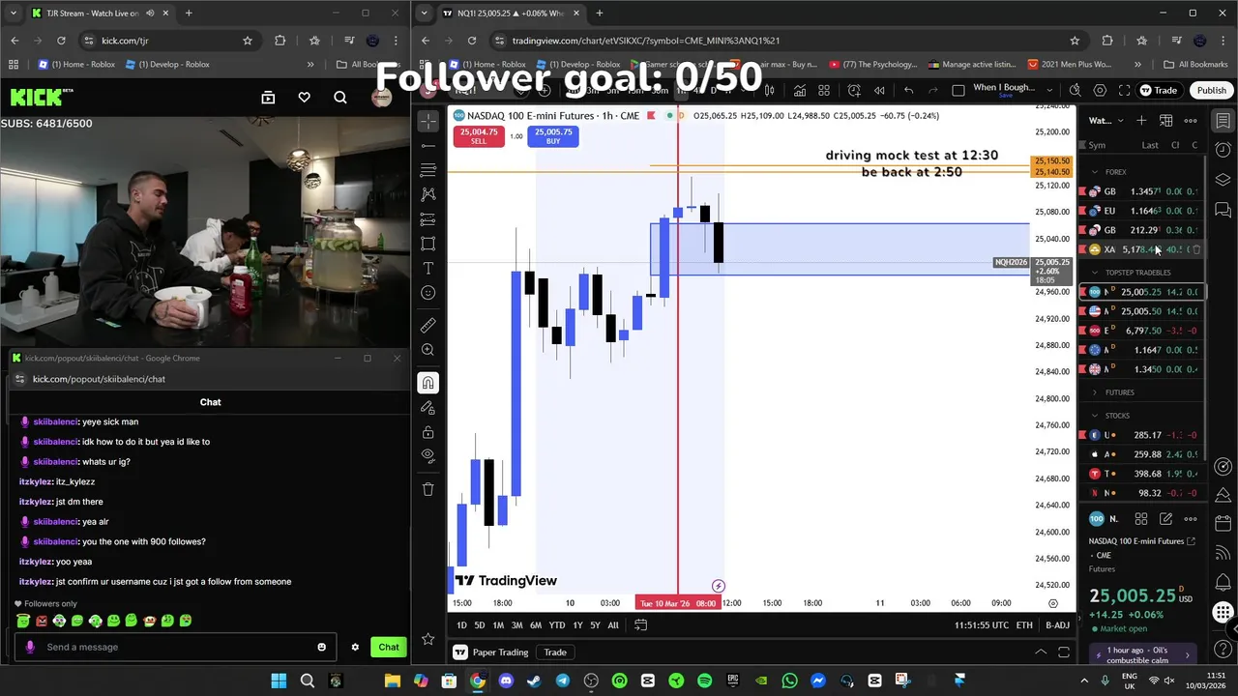Open the chat emoji picker icon
Screen dimensions: 1238x696
[322, 647]
